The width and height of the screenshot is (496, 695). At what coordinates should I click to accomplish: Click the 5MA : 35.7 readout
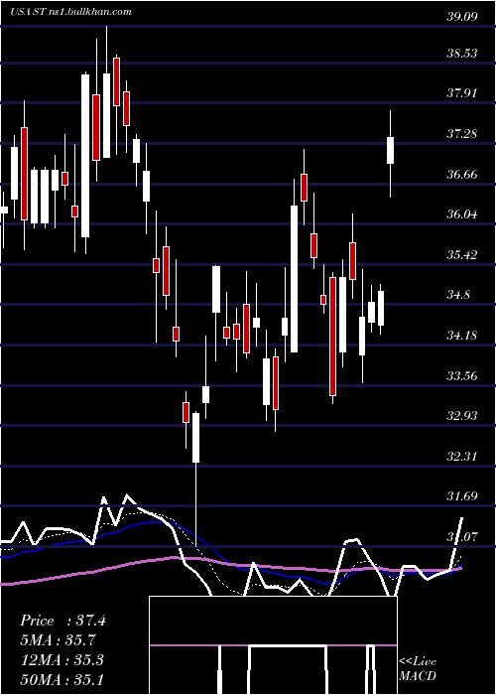click(58, 640)
